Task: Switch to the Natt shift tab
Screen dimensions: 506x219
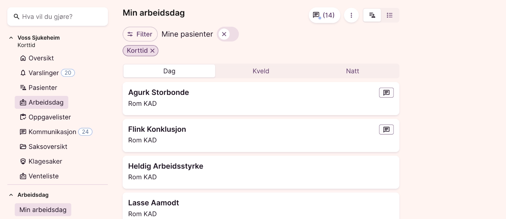Action: pyautogui.click(x=353, y=71)
